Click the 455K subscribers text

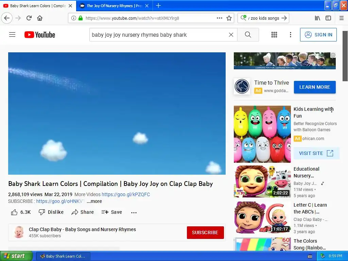point(45,236)
